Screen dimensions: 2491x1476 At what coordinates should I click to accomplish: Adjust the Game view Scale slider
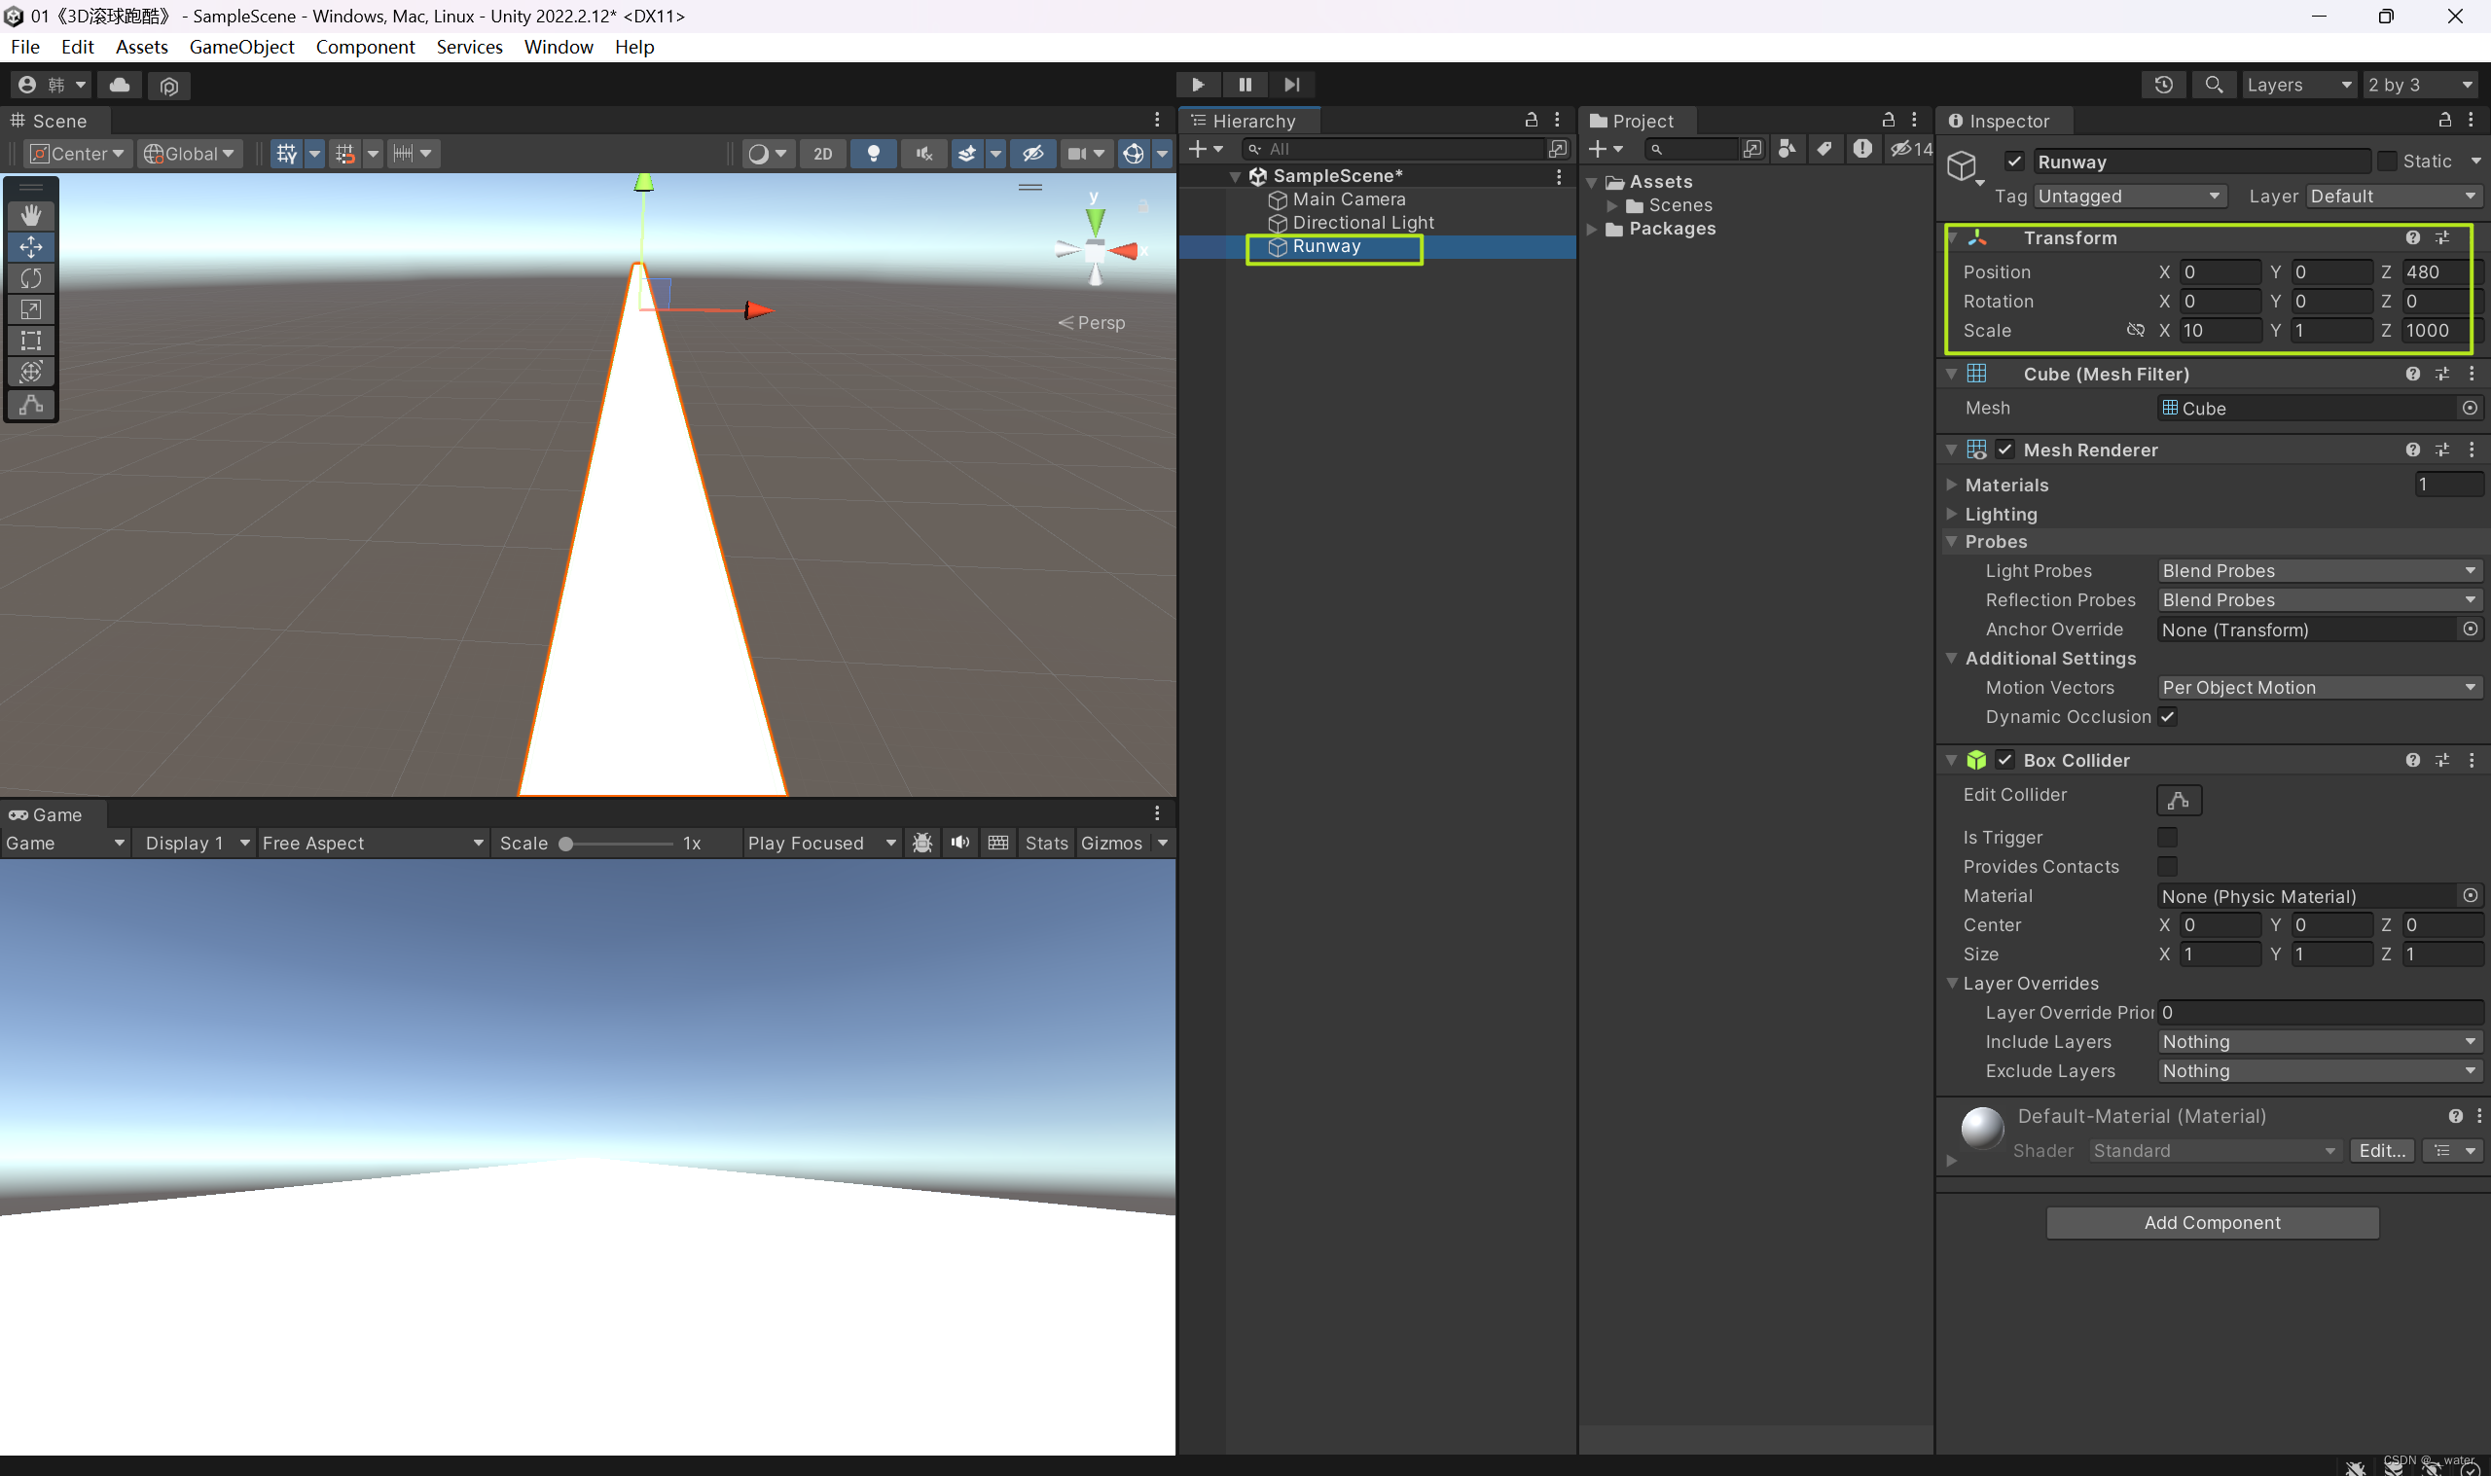click(x=567, y=844)
